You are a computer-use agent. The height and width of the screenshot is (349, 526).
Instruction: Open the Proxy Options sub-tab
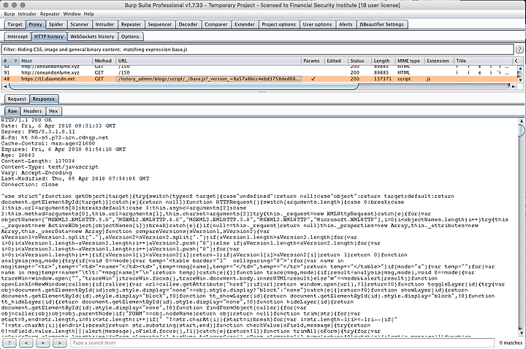pos(130,37)
